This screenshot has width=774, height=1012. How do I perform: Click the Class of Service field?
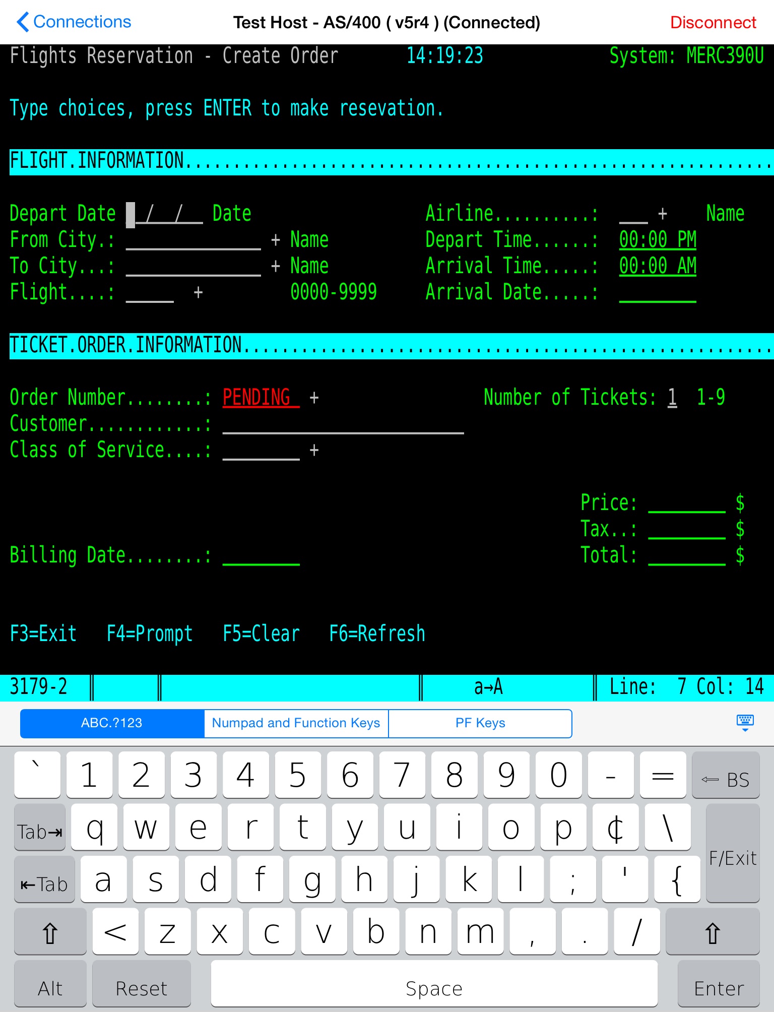click(x=261, y=450)
